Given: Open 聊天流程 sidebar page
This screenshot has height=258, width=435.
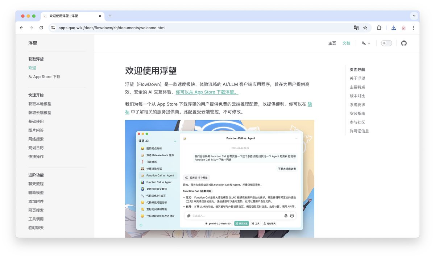Looking at the screenshot, I should pyautogui.click(x=36, y=184).
